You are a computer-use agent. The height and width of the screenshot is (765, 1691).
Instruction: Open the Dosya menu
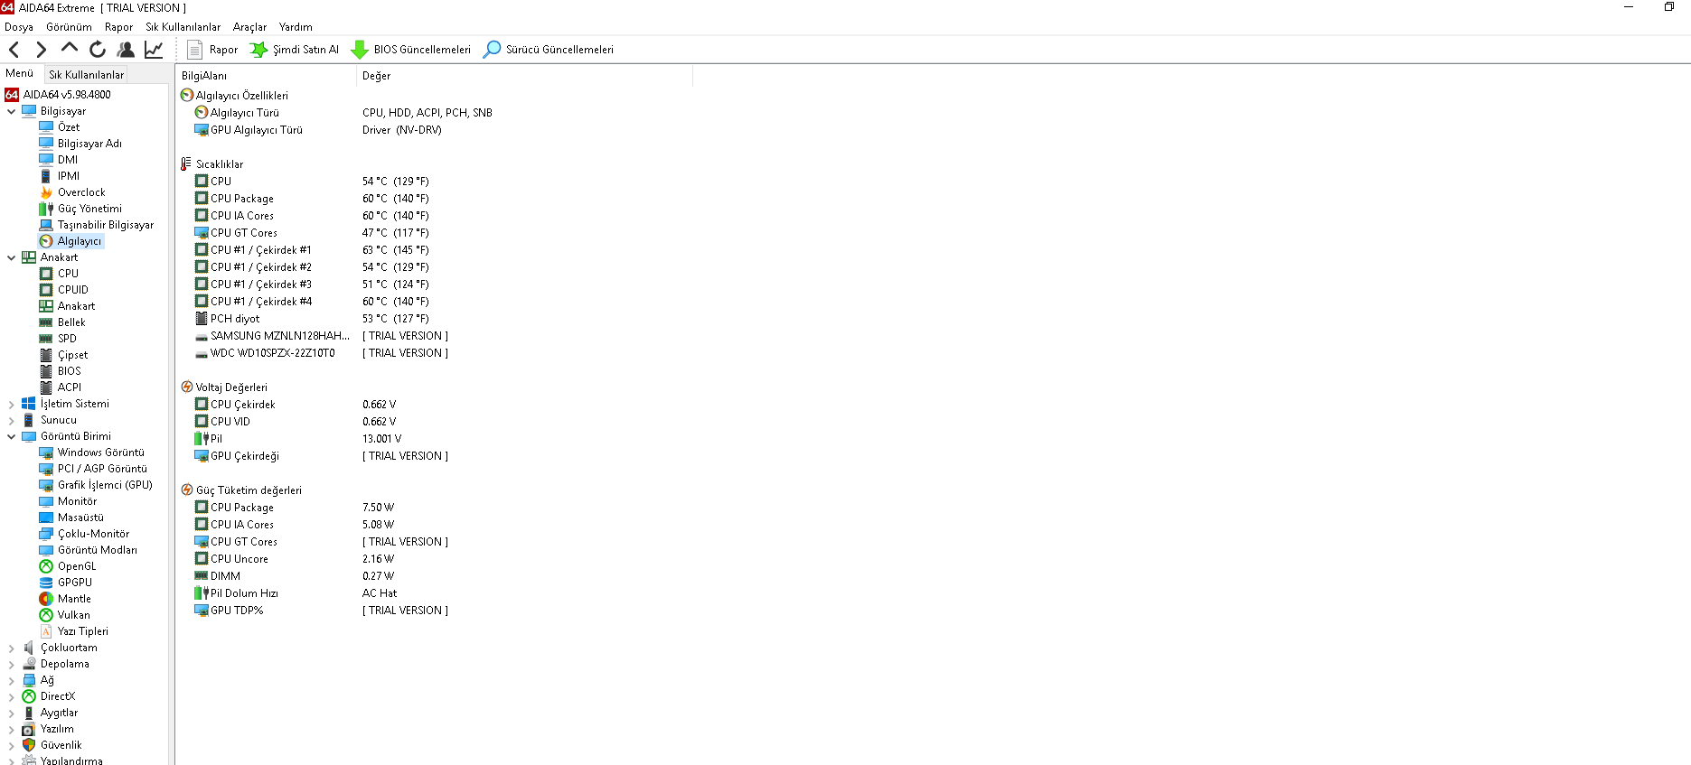click(x=19, y=27)
